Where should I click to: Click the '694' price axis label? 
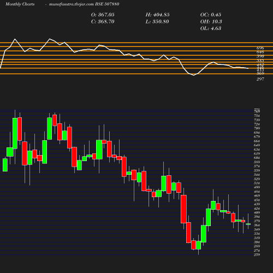coord(257,133)
